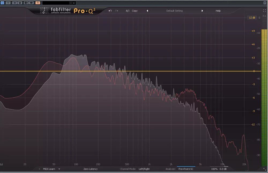
Task: Enable the R read automation button
Action: (15, 3)
